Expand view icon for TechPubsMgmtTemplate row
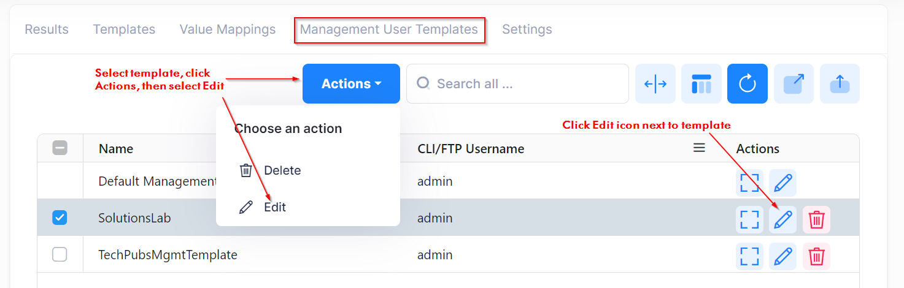 (x=749, y=256)
